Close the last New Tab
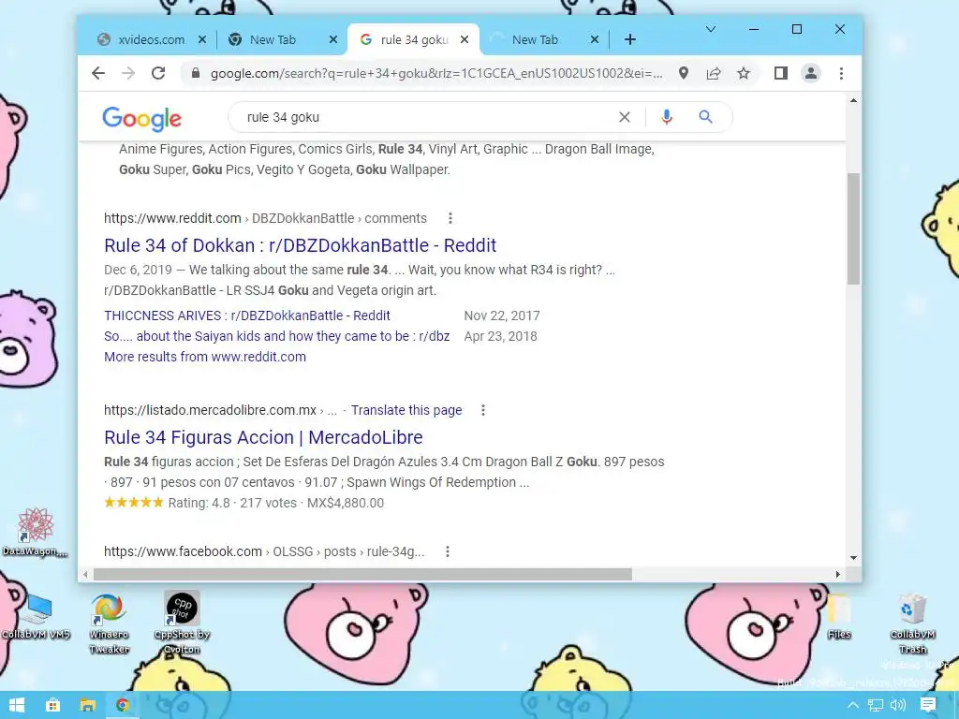Screen dimensions: 959x719 click(x=595, y=39)
